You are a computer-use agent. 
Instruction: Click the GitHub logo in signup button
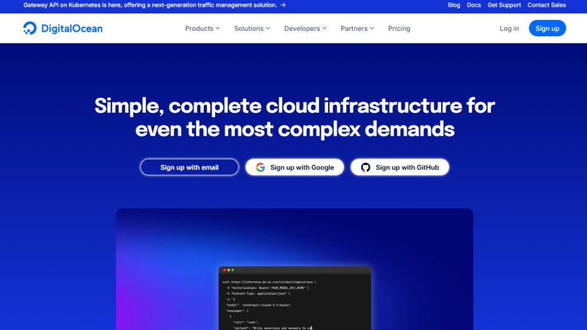pyautogui.click(x=366, y=168)
